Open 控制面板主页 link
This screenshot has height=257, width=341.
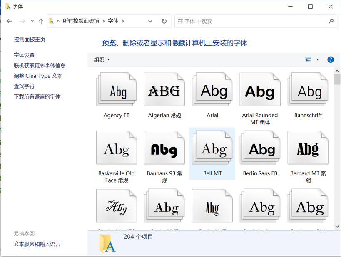click(30, 40)
